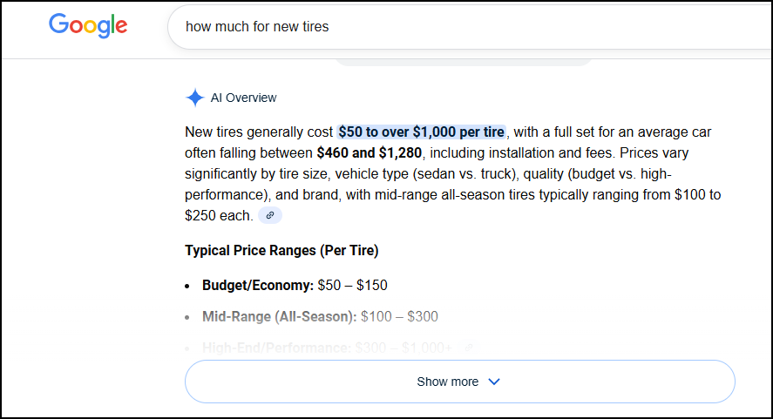Click the "AI Overview" label
Screen dimensions: 773x419
pyautogui.click(x=243, y=98)
